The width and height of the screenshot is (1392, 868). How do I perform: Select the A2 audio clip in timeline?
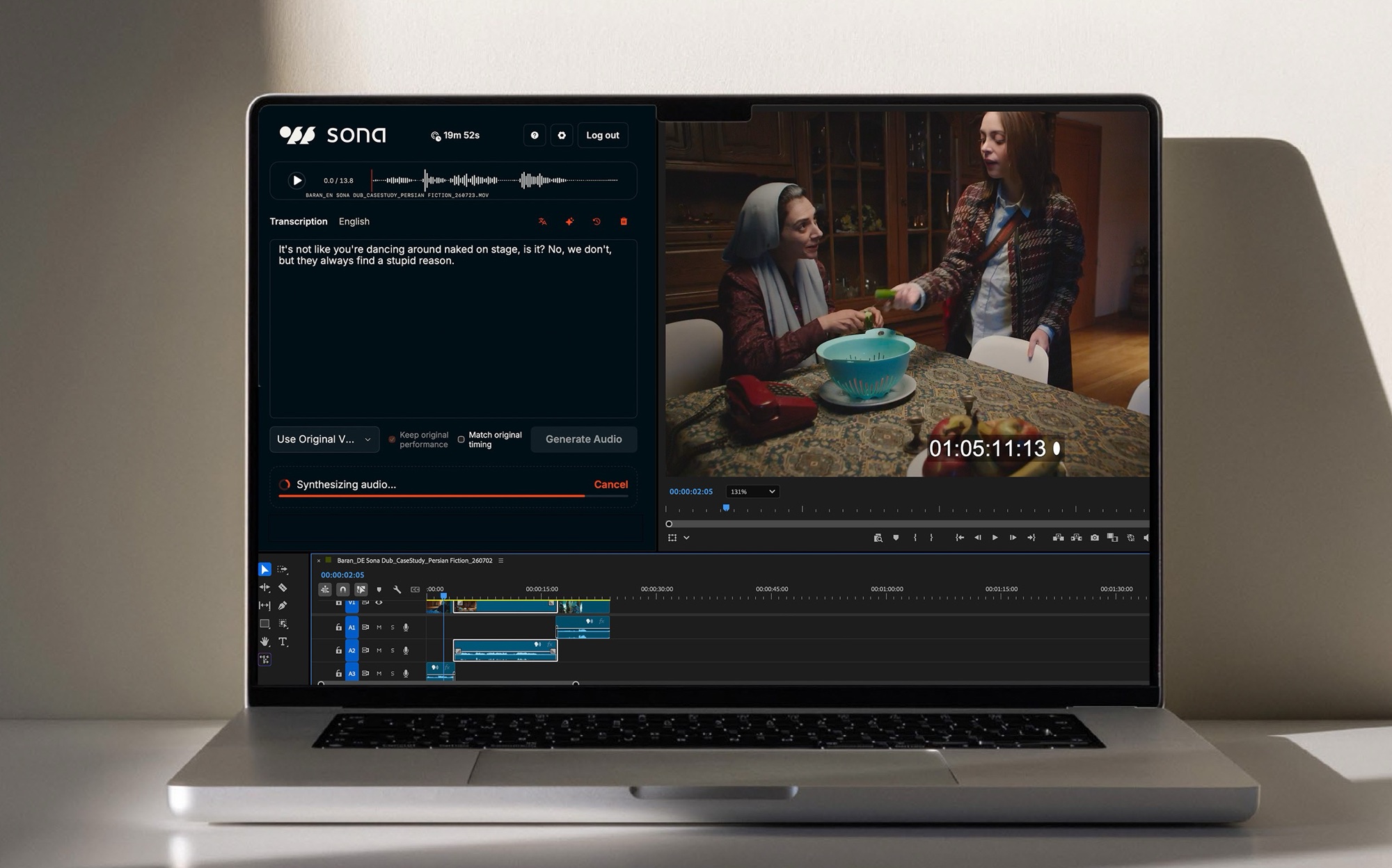pos(505,651)
